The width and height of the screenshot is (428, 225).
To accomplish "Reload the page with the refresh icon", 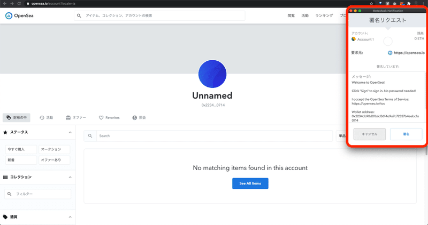I will pos(19,4).
